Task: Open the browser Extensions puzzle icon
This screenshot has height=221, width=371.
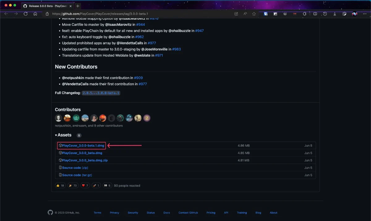Action: point(305,14)
